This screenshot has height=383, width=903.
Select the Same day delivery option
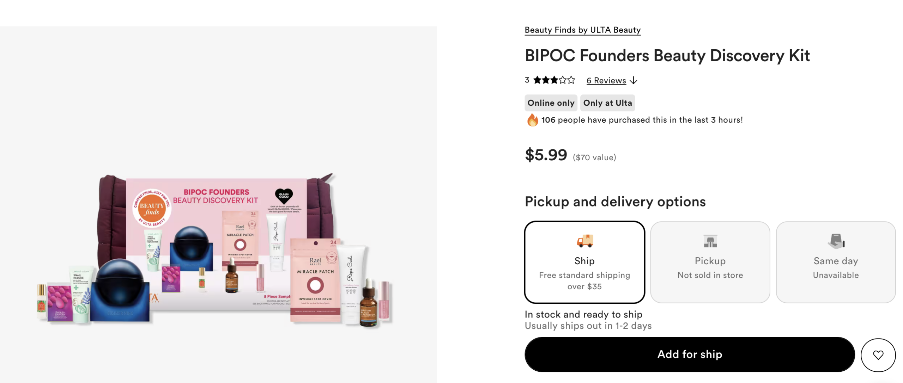[x=835, y=262]
